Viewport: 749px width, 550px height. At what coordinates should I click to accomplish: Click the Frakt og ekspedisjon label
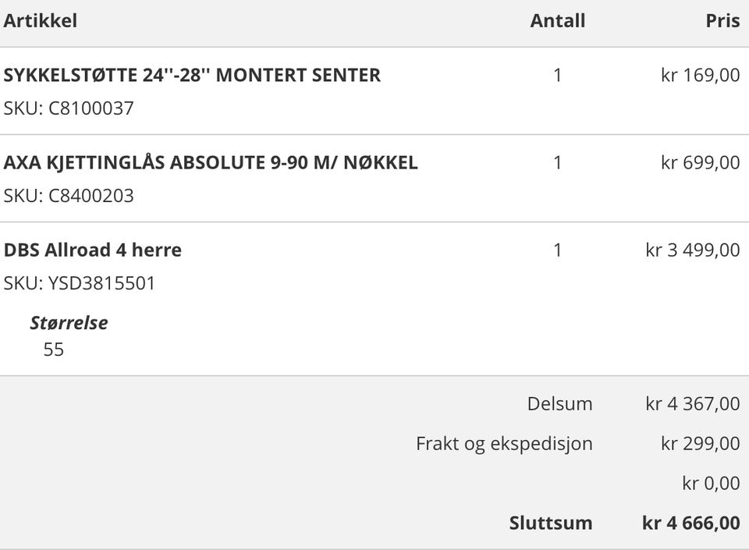[x=505, y=444]
